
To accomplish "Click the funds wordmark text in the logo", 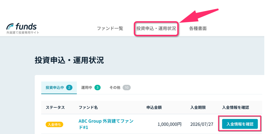I will tap(26, 26).
